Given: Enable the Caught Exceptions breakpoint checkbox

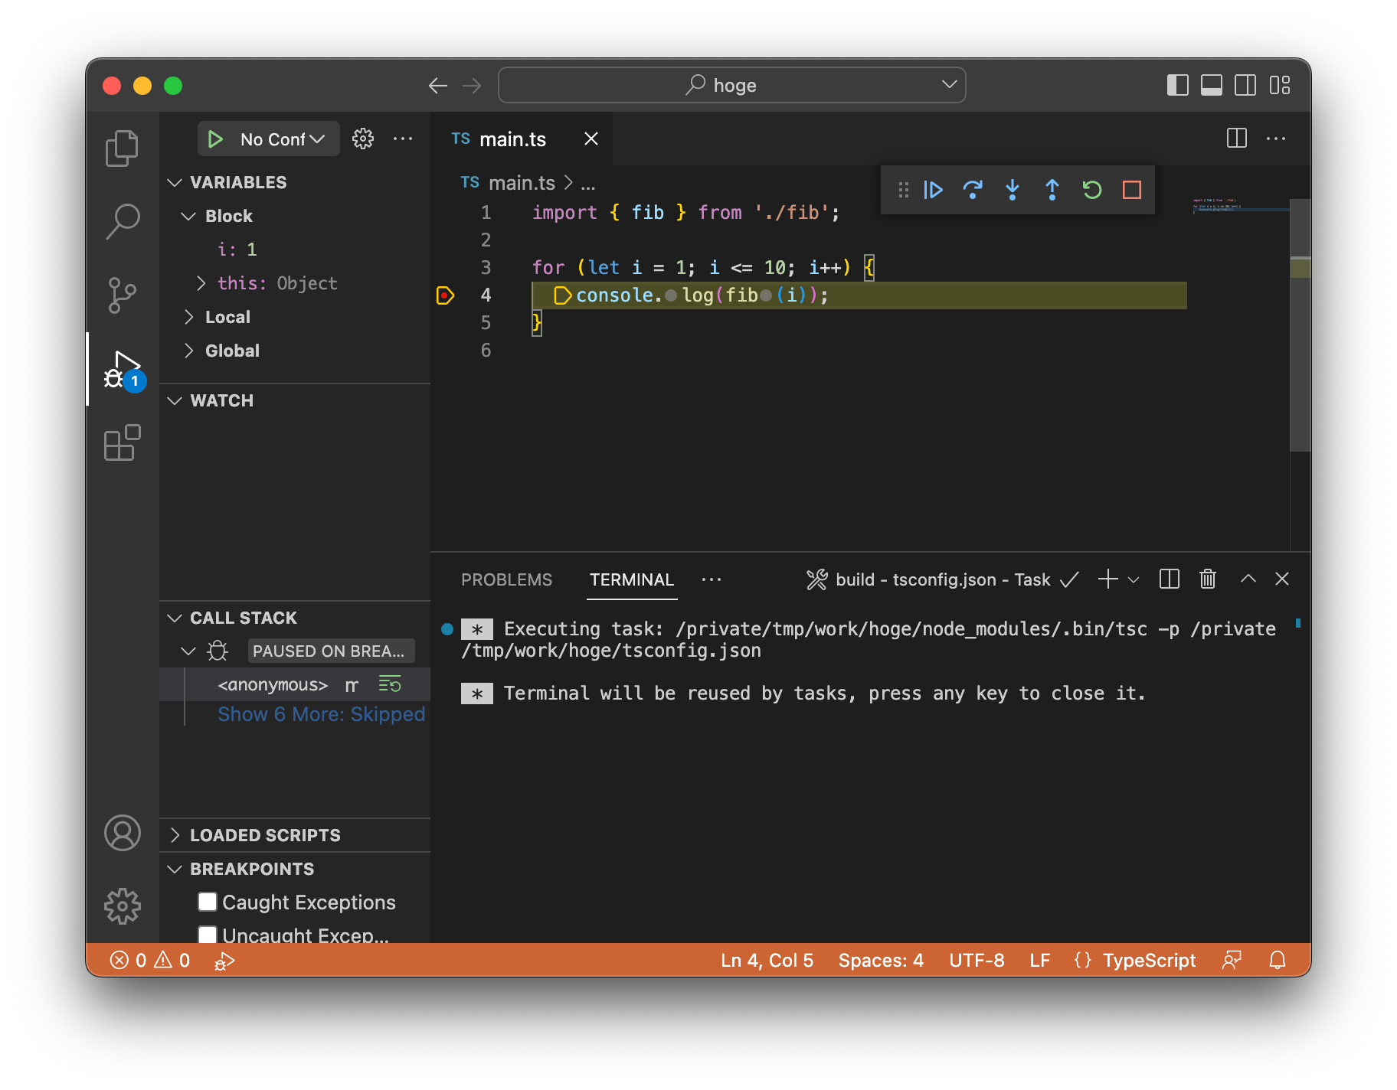Looking at the screenshot, I should pyautogui.click(x=208, y=902).
